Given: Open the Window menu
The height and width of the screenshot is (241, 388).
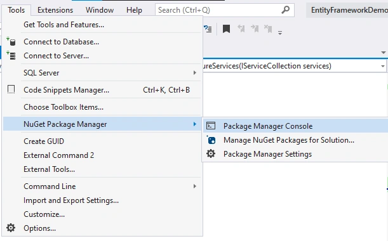Looking at the screenshot, I should point(100,10).
